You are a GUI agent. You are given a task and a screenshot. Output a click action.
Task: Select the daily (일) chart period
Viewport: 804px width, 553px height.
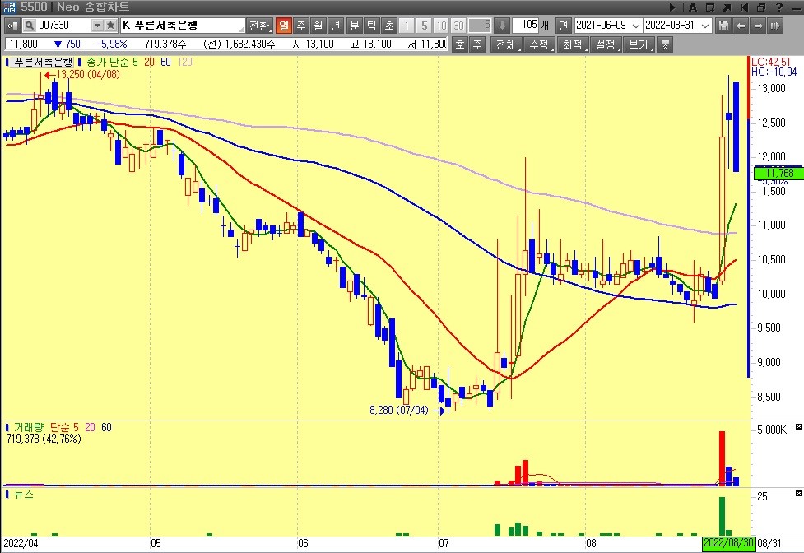284,26
